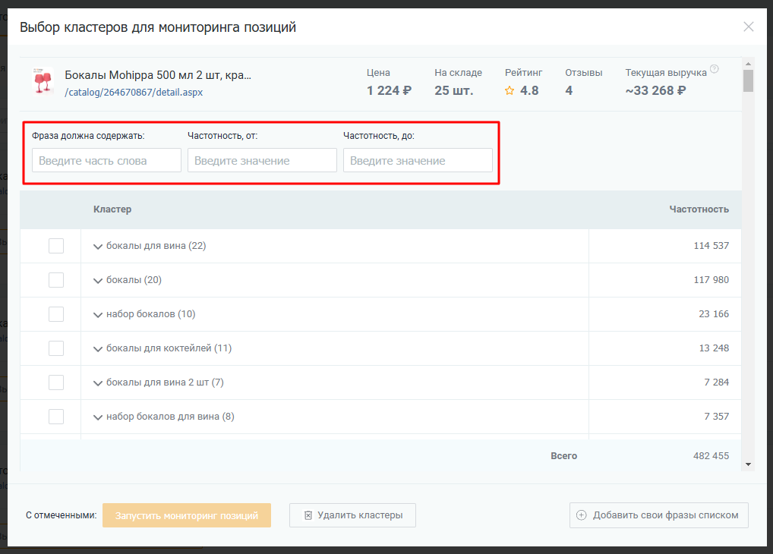The width and height of the screenshot is (773, 554).
Task: Click 'Добавить свои фразы списком' button
Action: [x=658, y=515]
